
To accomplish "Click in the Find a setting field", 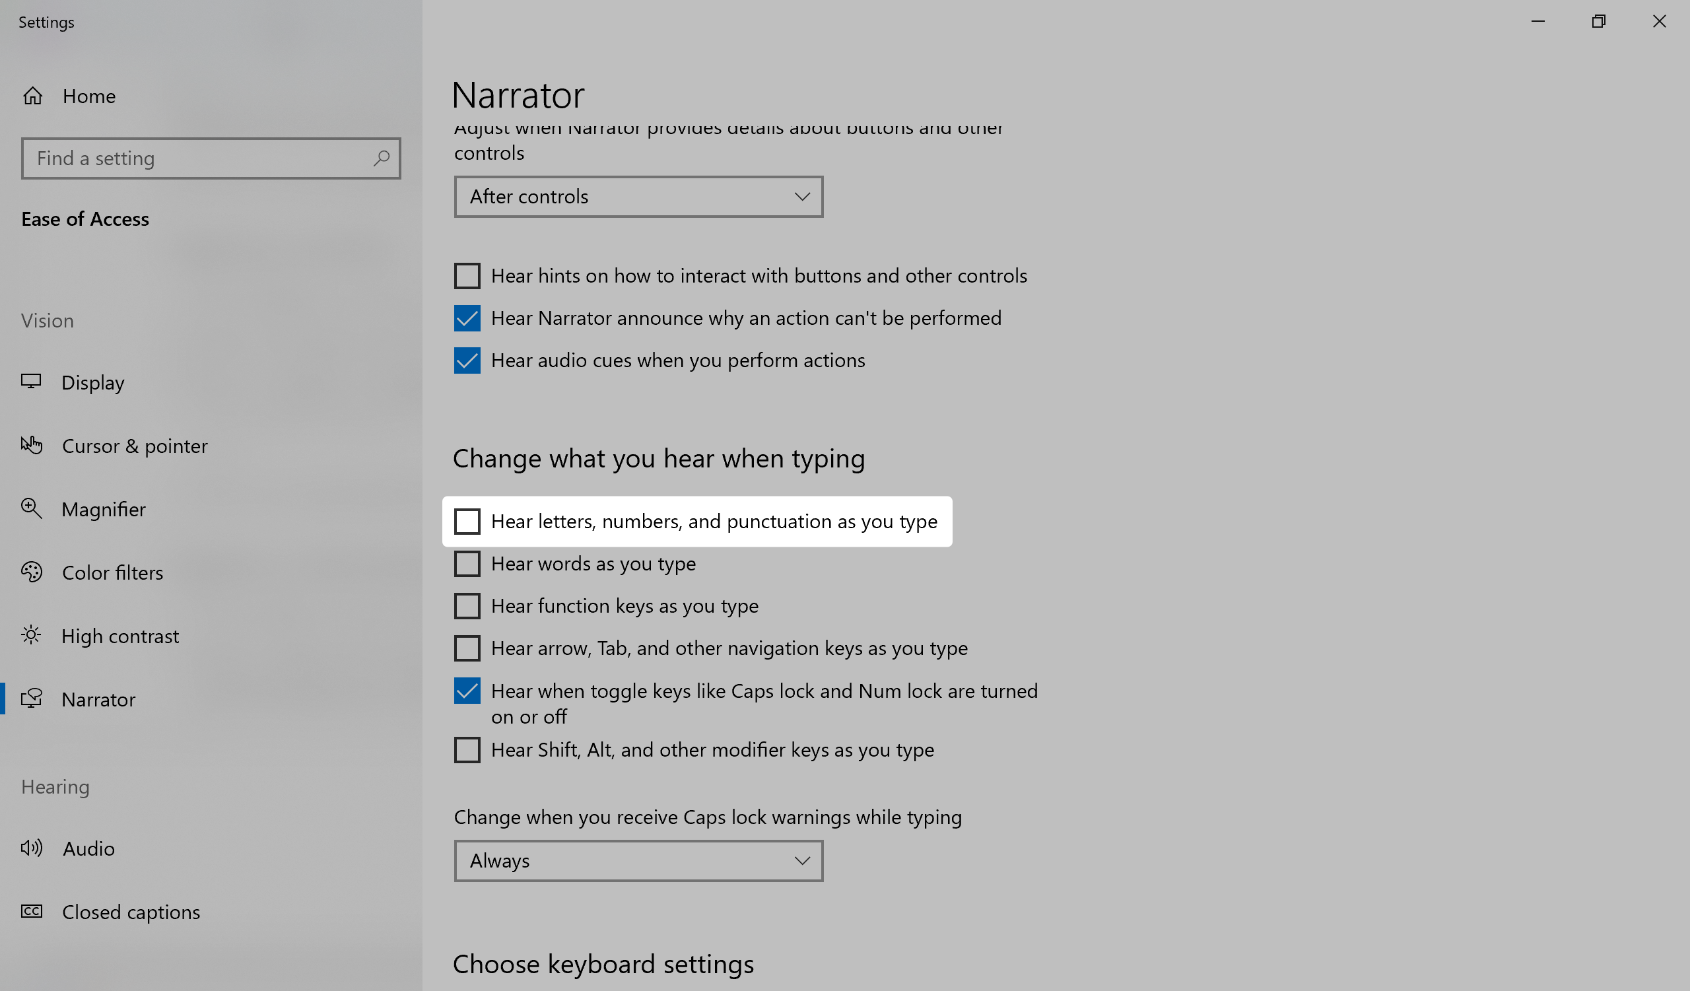I will click(x=201, y=159).
